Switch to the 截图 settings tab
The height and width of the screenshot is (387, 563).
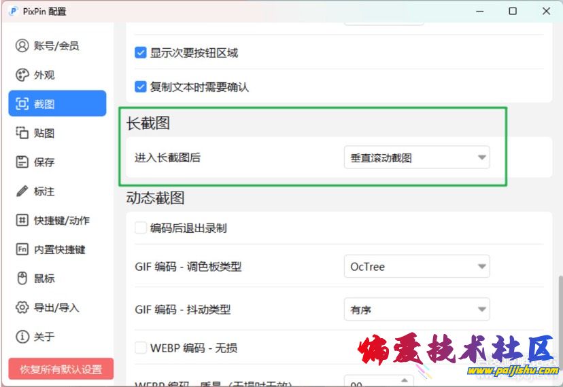pyautogui.click(x=57, y=104)
